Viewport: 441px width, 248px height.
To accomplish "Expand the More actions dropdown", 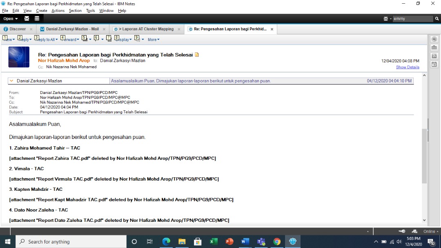I will [154, 40].
